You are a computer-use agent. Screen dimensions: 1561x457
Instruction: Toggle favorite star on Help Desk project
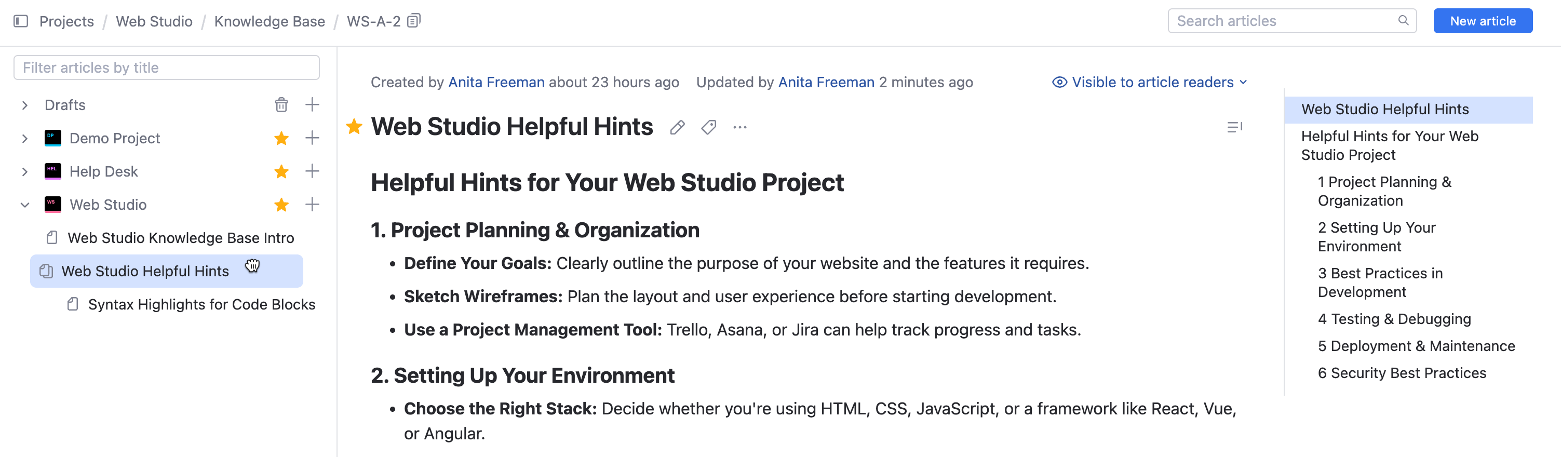point(281,171)
